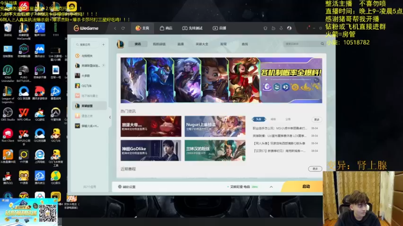Click the yellow 启动 launch button
Viewport: 403px width, 226px height.
303,186
